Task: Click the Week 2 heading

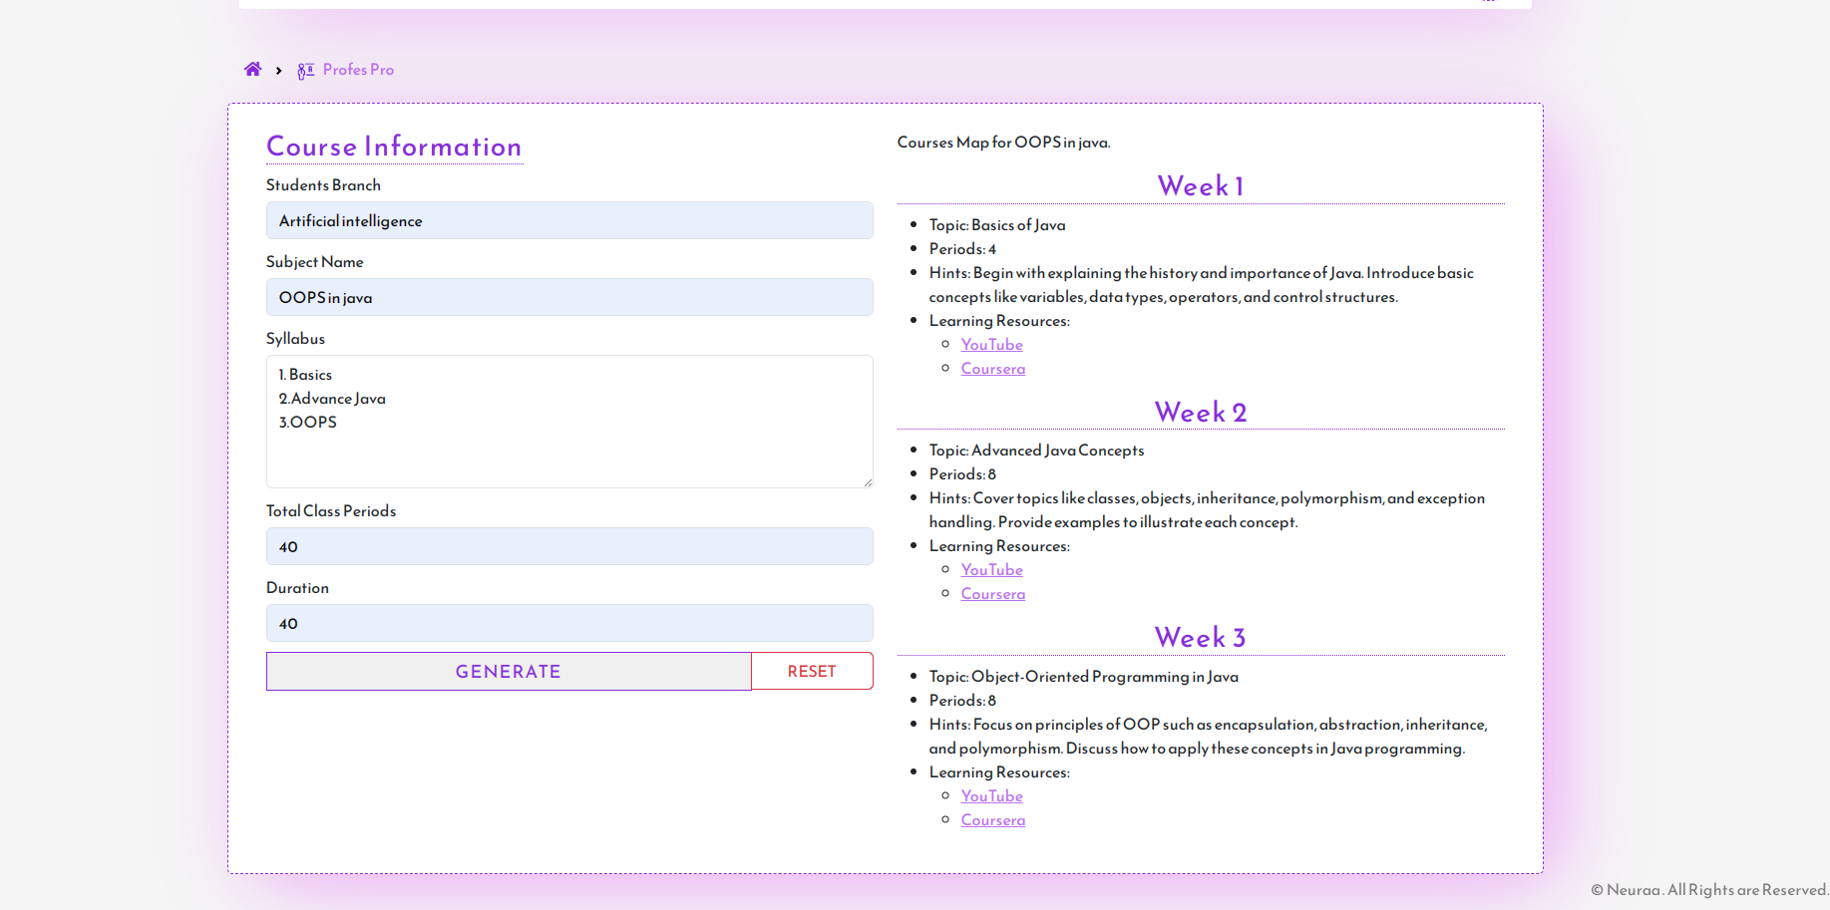Action: coord(1201,413)
